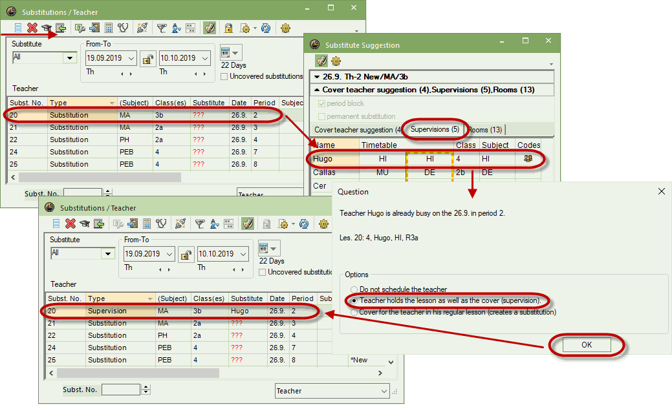Click A-Z sort icon in back Substitutions window
Viewport: 672px width, 407px height.
click(x=176, y=28)
